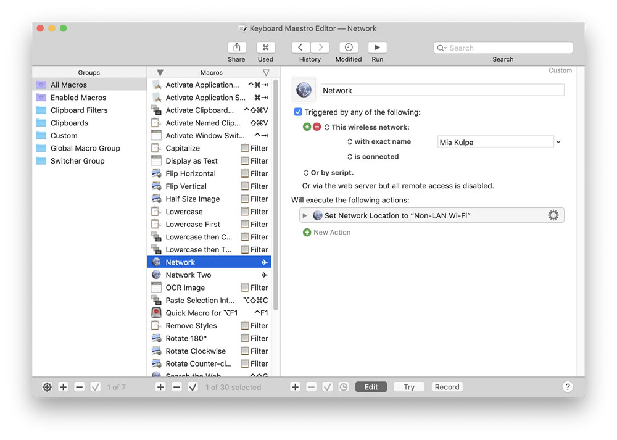This screenshot has width=617, height=440.
Task: Select the Flip Horizontal macro
Action: [x=209, y=173]
